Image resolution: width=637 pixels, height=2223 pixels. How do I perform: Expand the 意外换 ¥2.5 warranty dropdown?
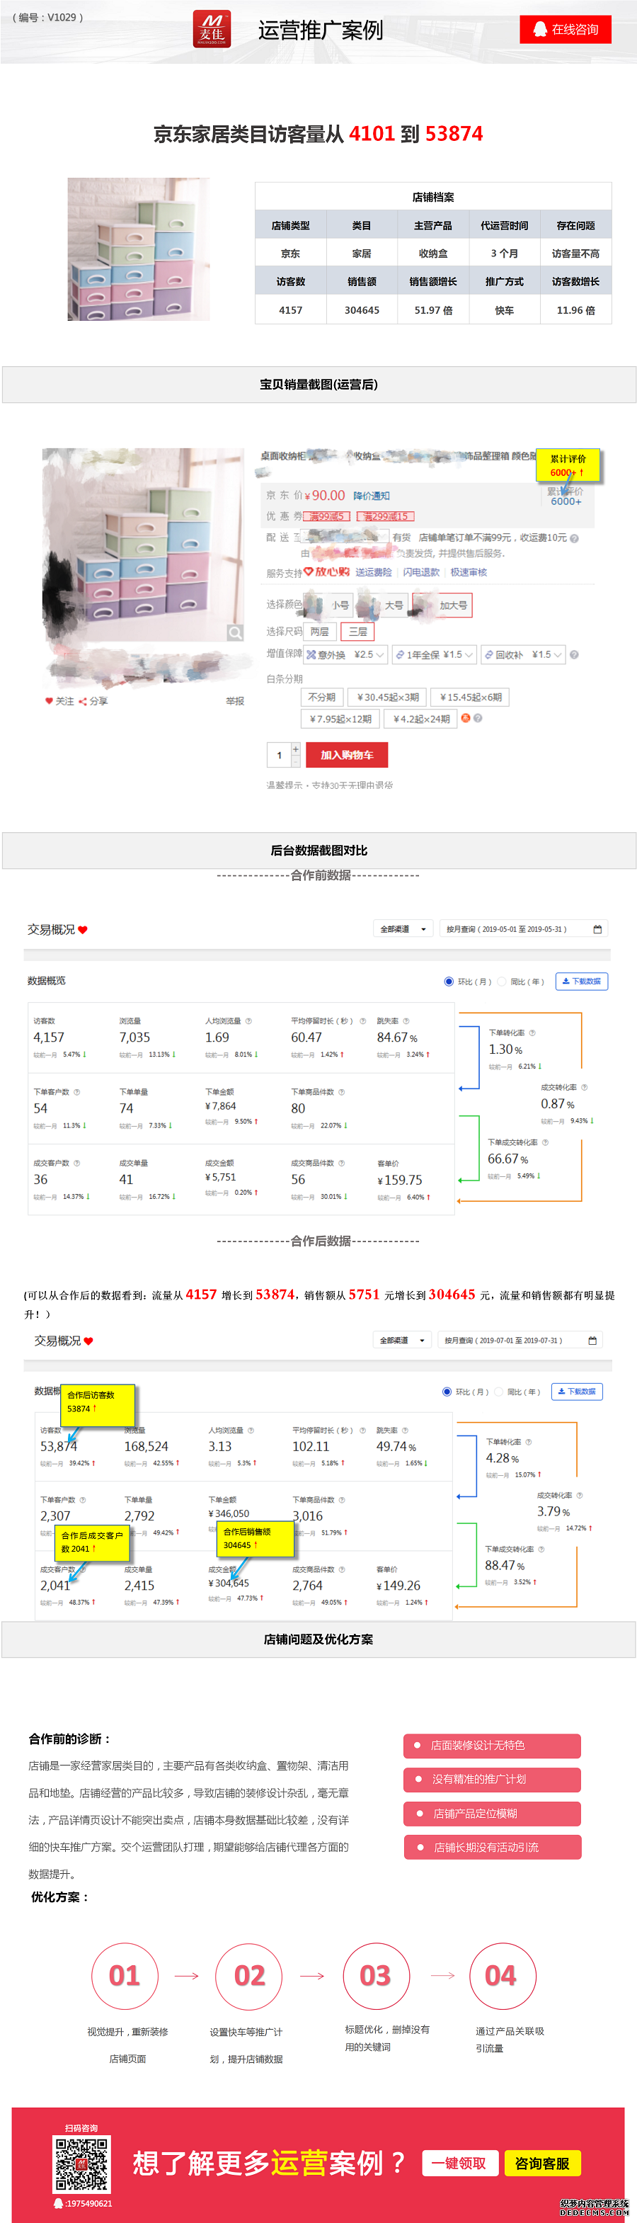point(345,655)
